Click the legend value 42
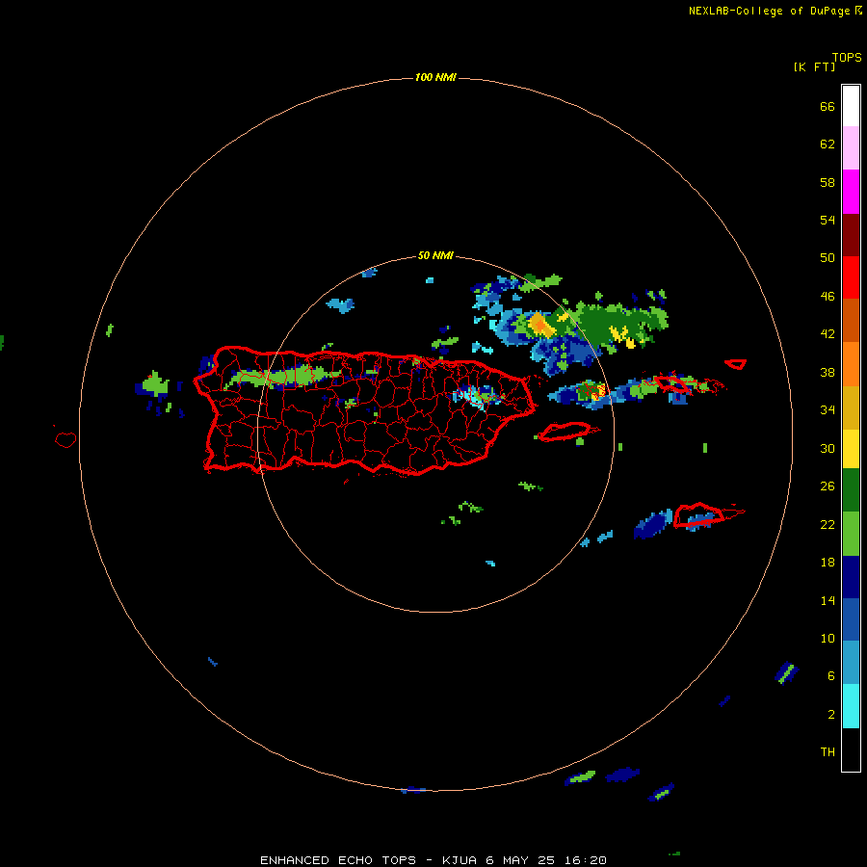This screenshot has height=867, width=867. [x=828, y=334]
